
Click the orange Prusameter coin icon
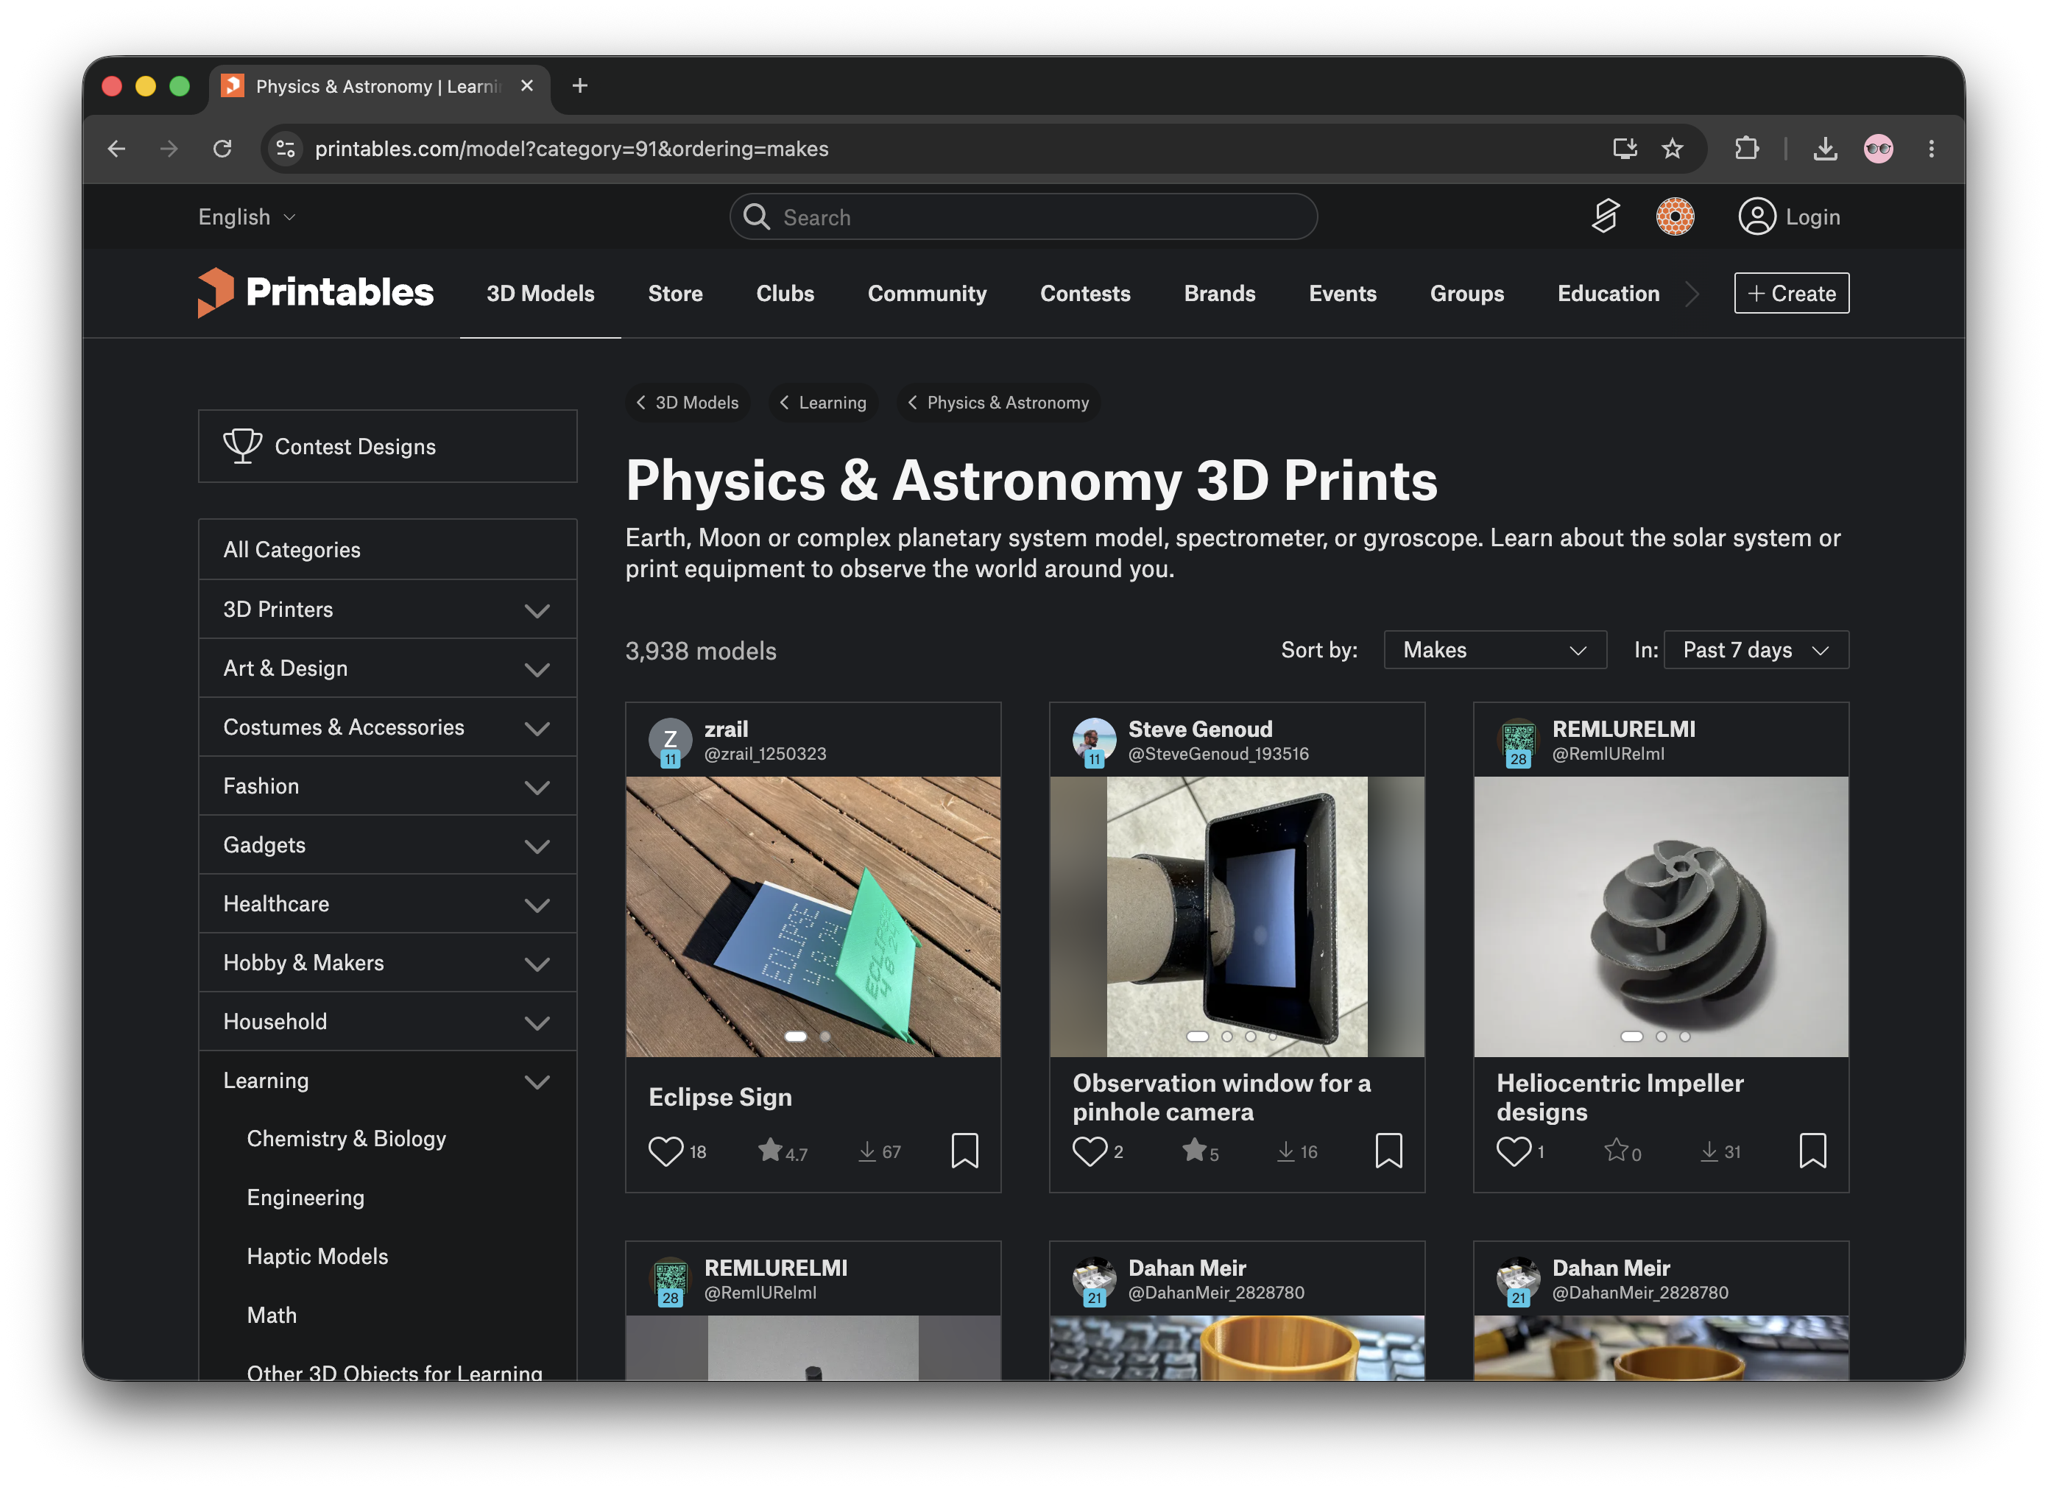[x=1674, y=216]
